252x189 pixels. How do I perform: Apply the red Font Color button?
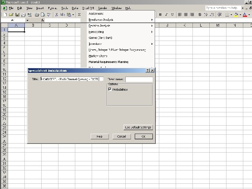pyautogui.click(x=245, y=15)
